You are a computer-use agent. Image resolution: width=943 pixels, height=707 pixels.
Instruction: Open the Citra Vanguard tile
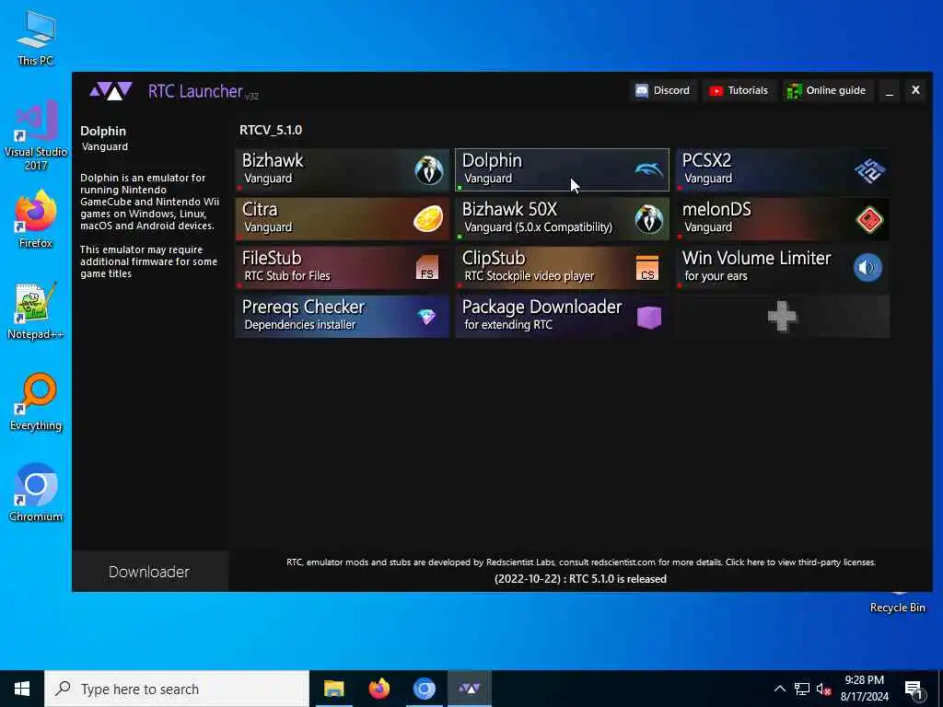pos(343,219)
